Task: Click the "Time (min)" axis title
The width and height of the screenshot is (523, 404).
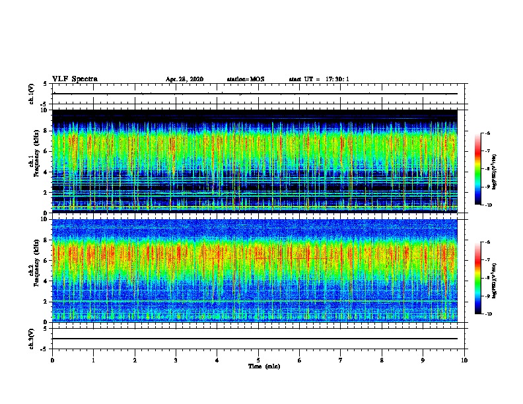Action: (264, 366)
